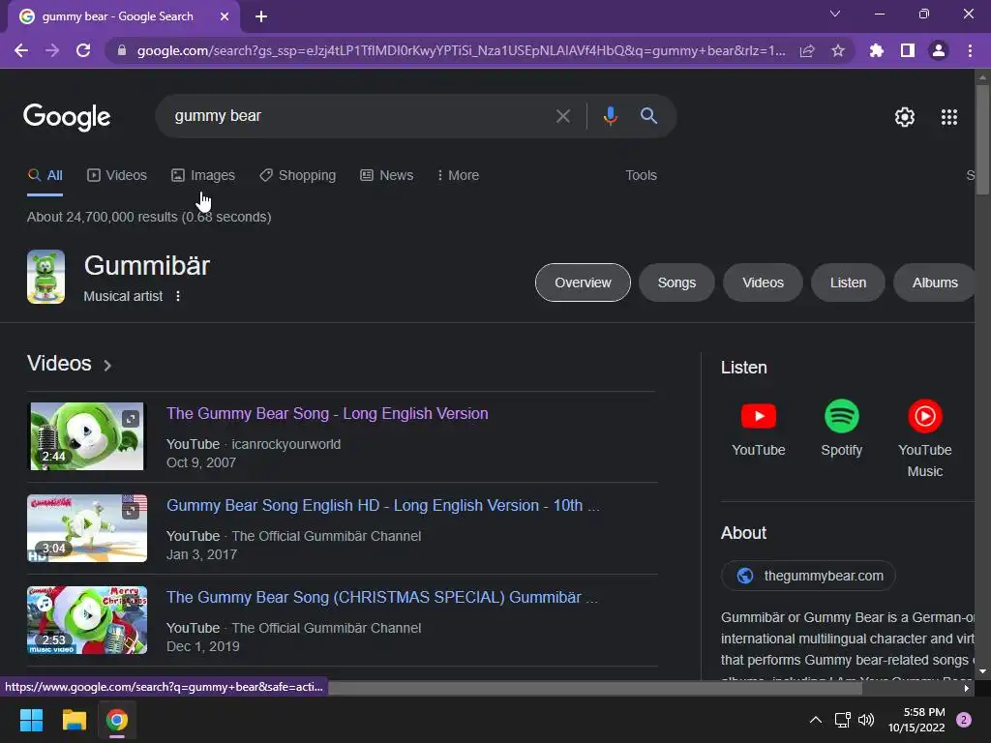This screenshot has height=743, width=991.
Task: Reload the Google search page
Action: 83,50
